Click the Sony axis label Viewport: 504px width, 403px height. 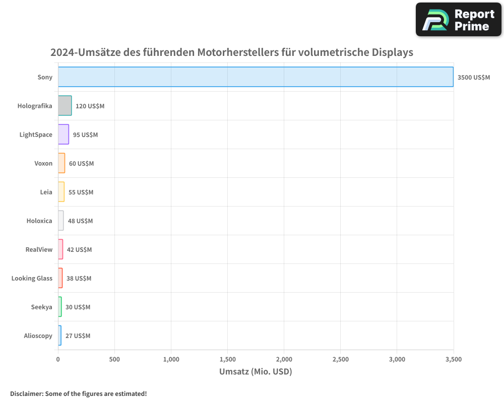45,77
